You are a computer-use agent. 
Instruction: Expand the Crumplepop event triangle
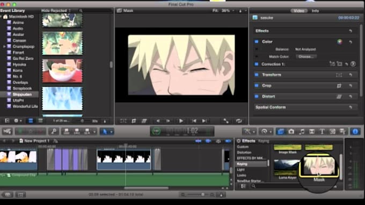[x=4, y=47]
